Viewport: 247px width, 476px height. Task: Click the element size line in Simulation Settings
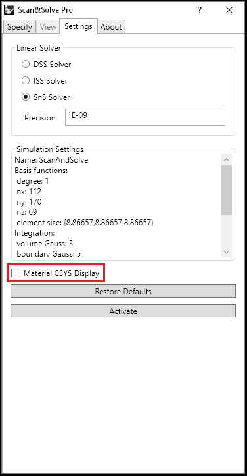point(85,223)
